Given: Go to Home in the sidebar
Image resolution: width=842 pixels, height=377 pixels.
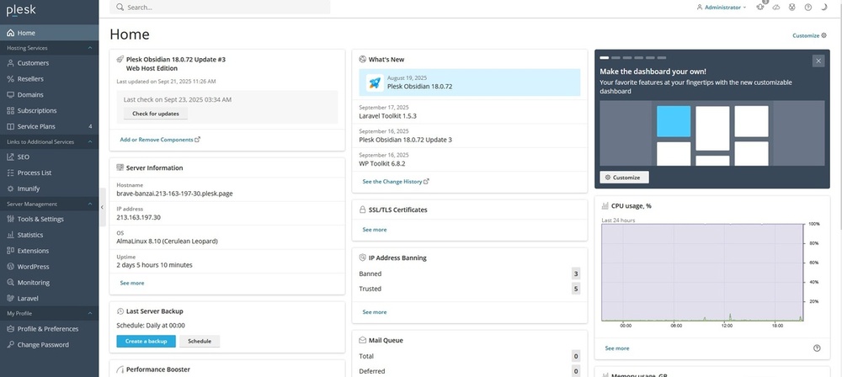Looking at the screenshot, I should (x=50, y=33).
